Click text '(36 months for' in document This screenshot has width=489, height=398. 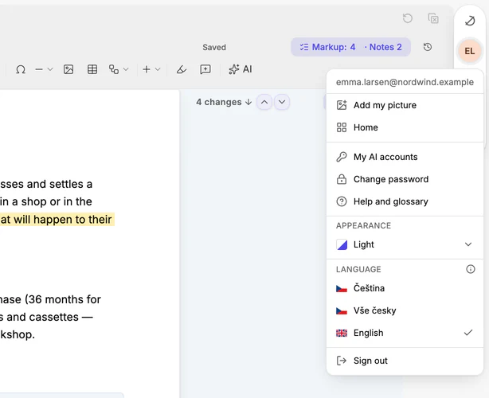[62, 299]
